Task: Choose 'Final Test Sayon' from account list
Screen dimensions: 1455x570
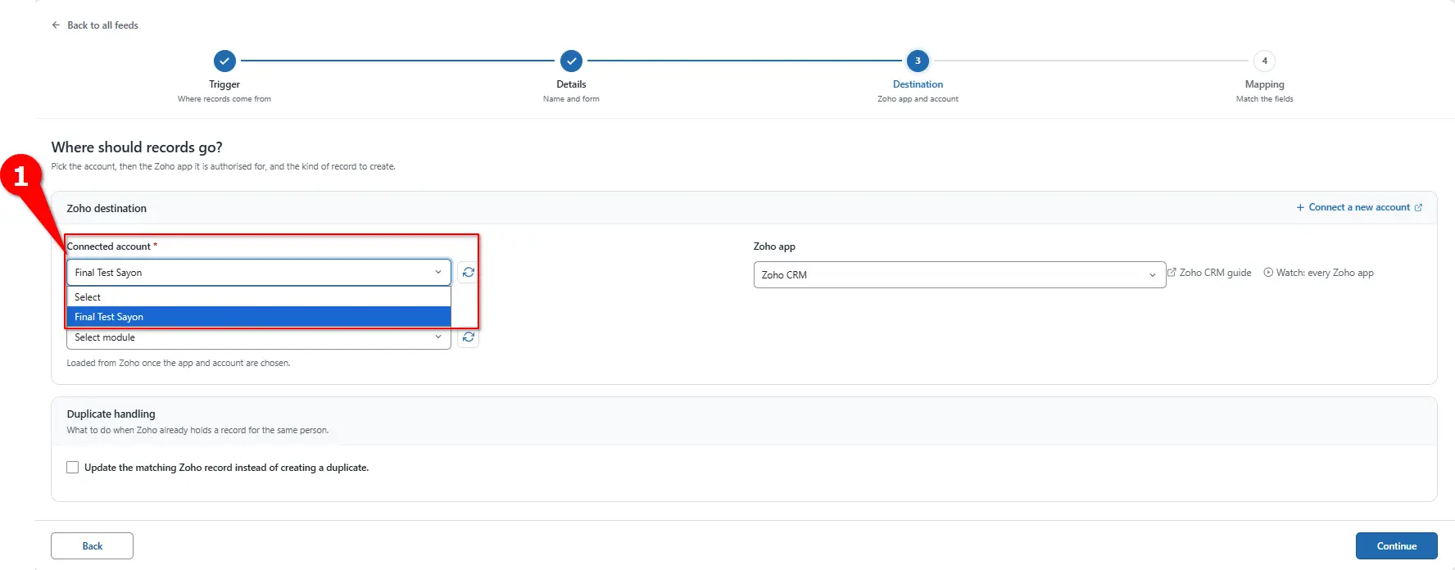Action: coord(259,317)
